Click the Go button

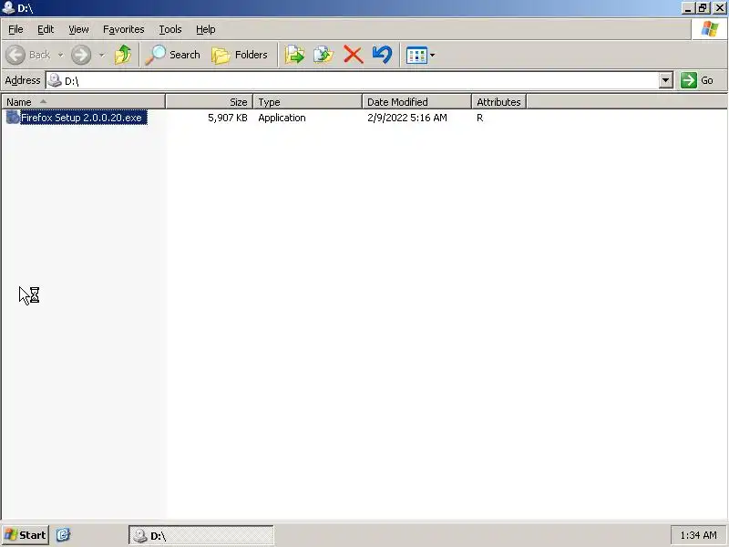coord(697,80)
